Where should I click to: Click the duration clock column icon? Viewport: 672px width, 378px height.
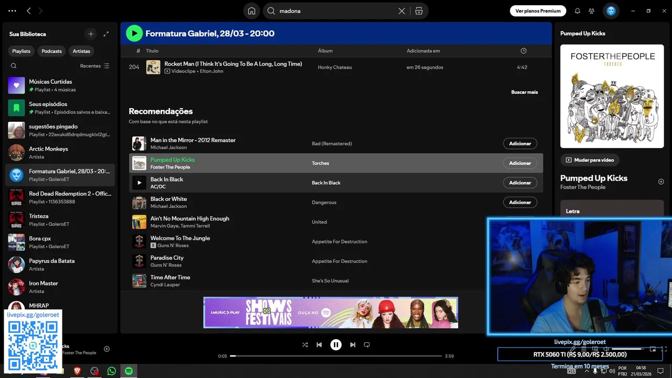click(523, 51)
